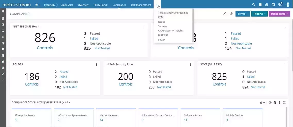293x127 pixels.
Task: Open the three-dot menu on PCI DSS card
Action: (97, 65)
